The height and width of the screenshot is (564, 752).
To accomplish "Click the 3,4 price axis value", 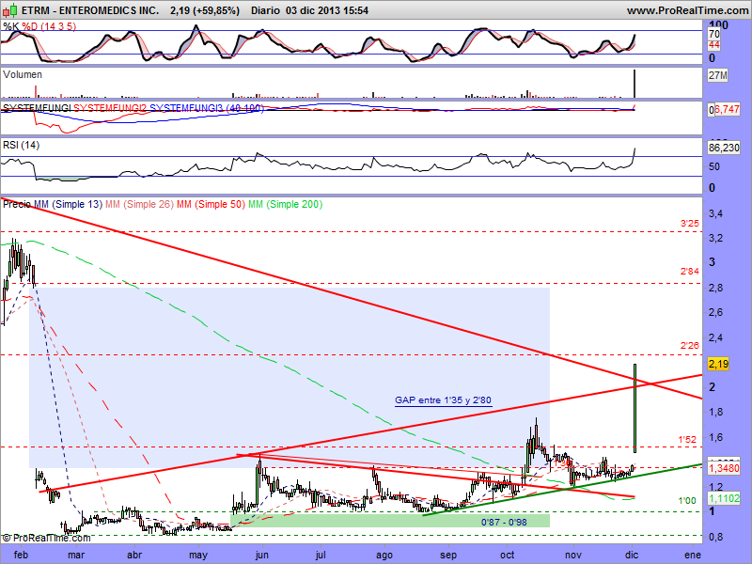I will 715,213.
